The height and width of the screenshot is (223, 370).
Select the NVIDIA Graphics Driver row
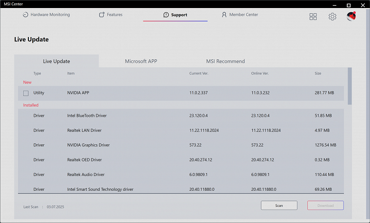[88, 145]
